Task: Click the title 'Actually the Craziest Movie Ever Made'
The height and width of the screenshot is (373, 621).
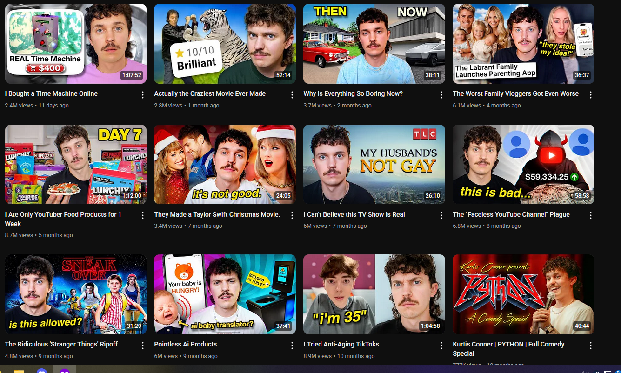Action: point(210,93)
